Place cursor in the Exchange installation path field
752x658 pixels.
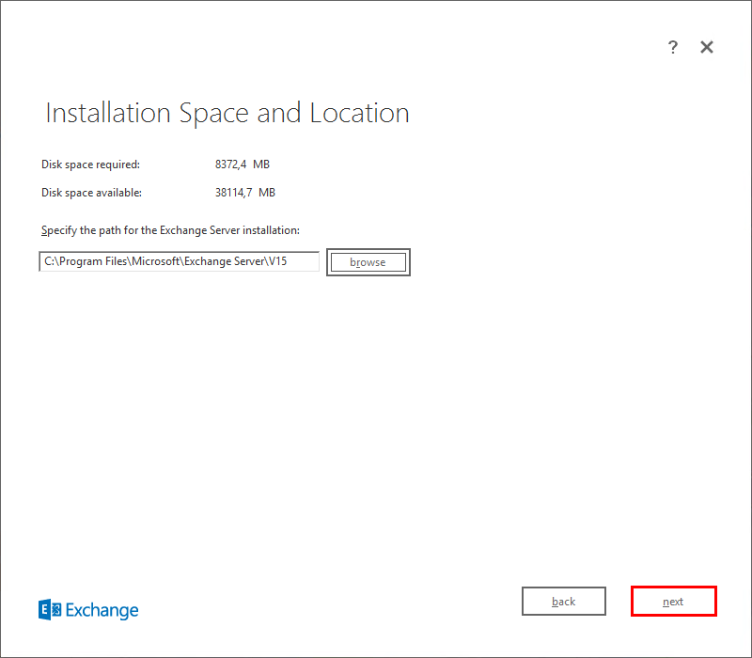click(x=179, y=261)
